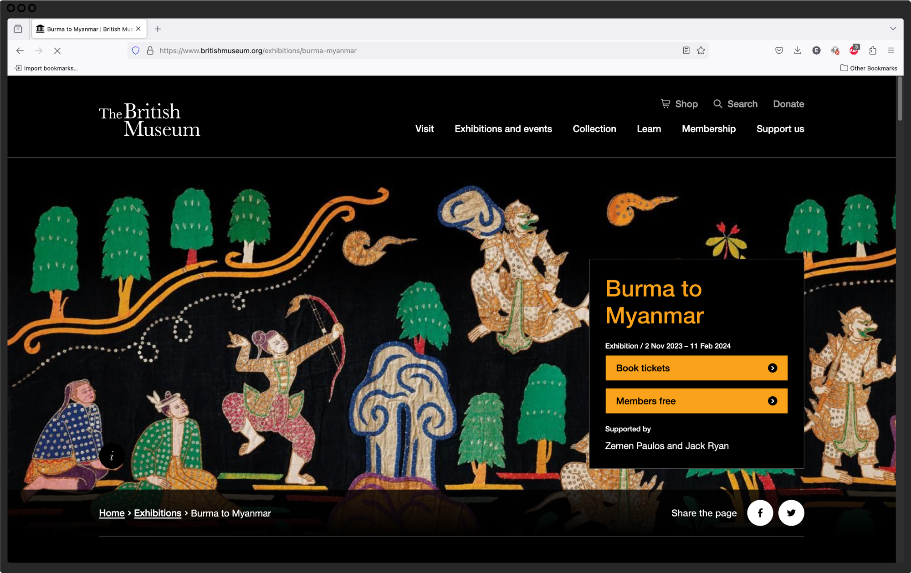Open the Adblock Plus extension icon

[x=854, y=51]
